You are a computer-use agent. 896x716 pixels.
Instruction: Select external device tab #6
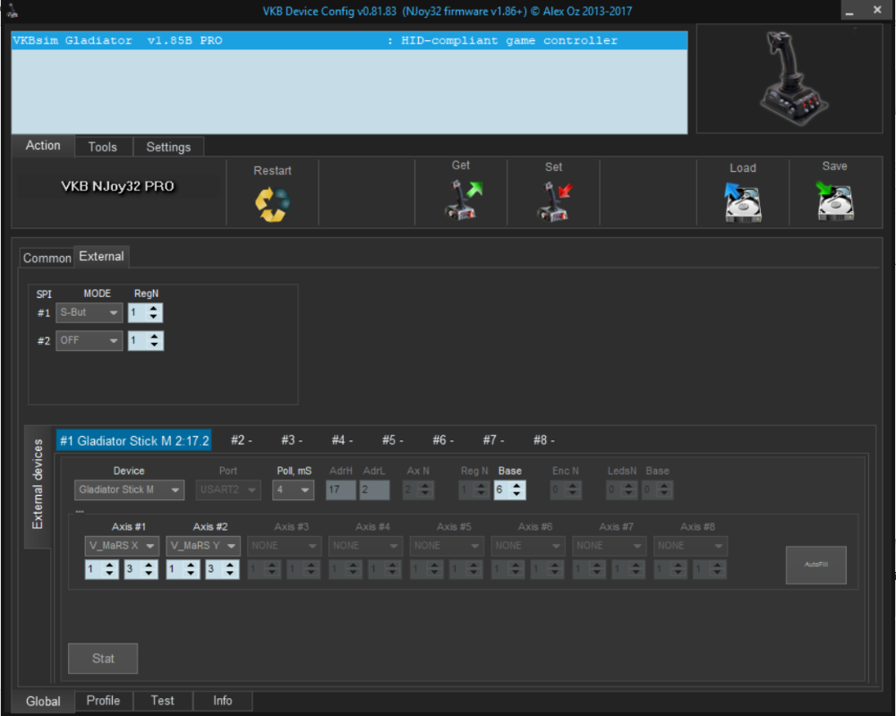(443, 440)
